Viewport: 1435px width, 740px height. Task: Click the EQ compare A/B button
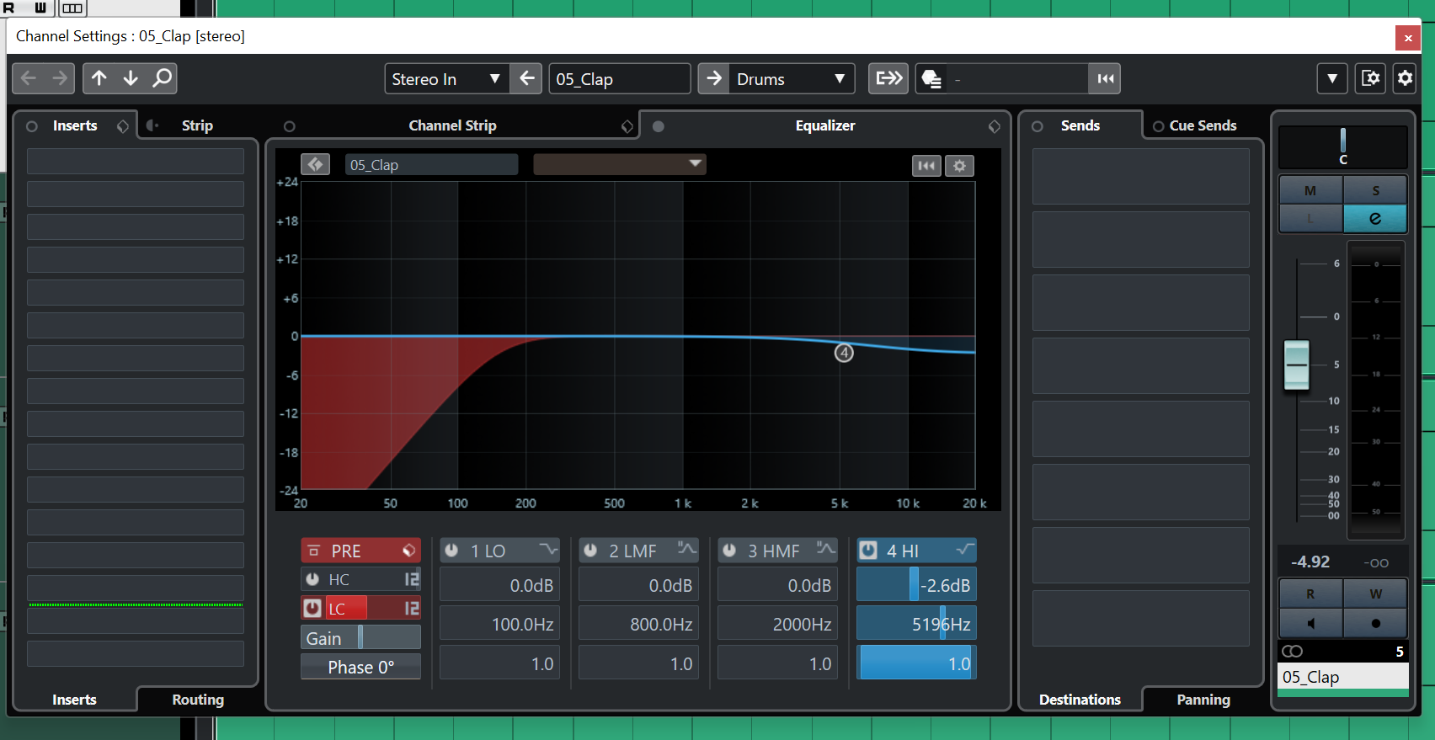(x=315, y=165)
